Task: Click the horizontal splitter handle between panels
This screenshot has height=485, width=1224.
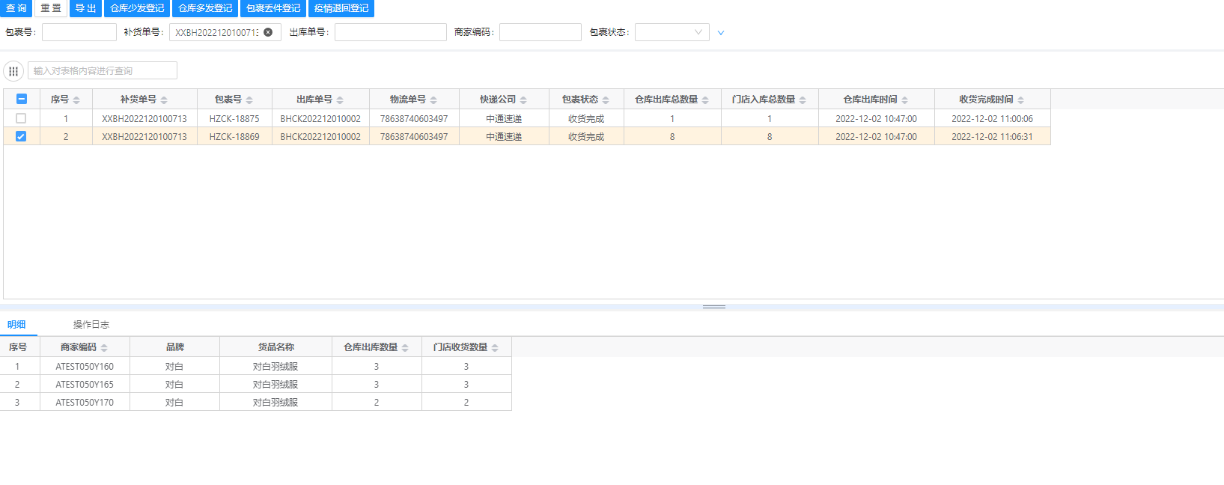Action: [713, 307]
